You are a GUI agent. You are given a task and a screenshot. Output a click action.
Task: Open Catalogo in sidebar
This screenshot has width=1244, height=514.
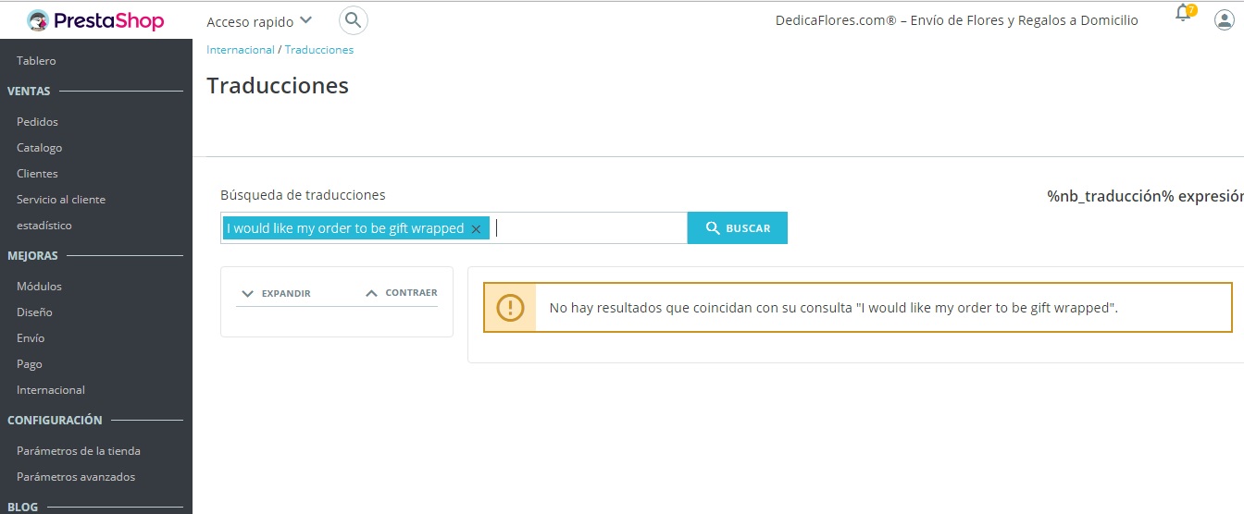pos(40,148)
